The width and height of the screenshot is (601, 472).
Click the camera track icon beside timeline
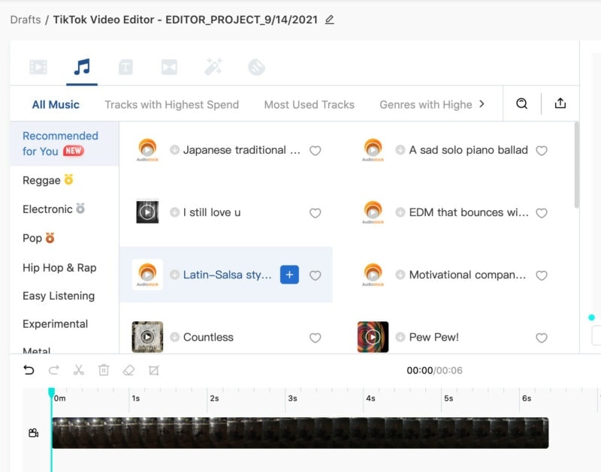point(34,433)
